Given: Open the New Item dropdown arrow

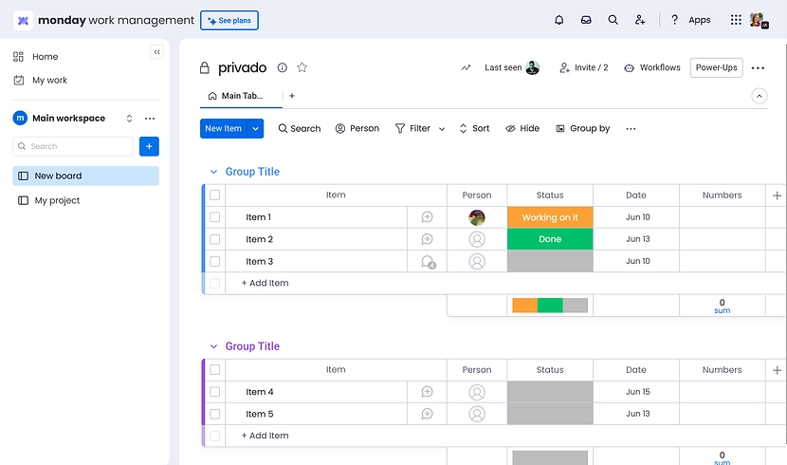Looking at the screenshot, I should [x=255, y=128].
